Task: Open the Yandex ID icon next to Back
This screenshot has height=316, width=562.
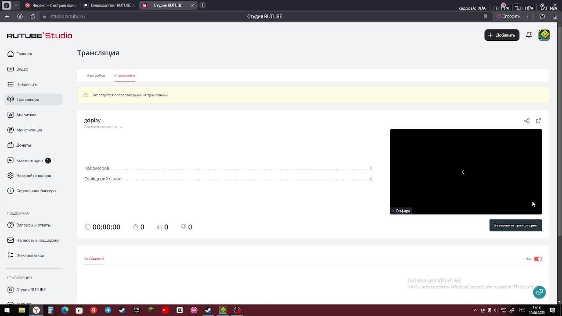Action: 20,16
